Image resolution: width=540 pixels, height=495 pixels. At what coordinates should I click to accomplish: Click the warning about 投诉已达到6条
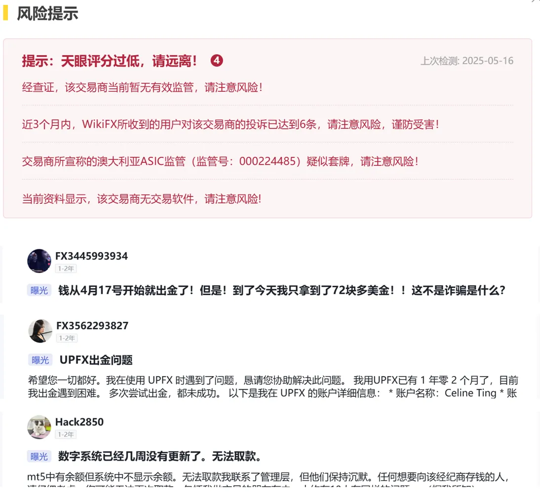231,124
